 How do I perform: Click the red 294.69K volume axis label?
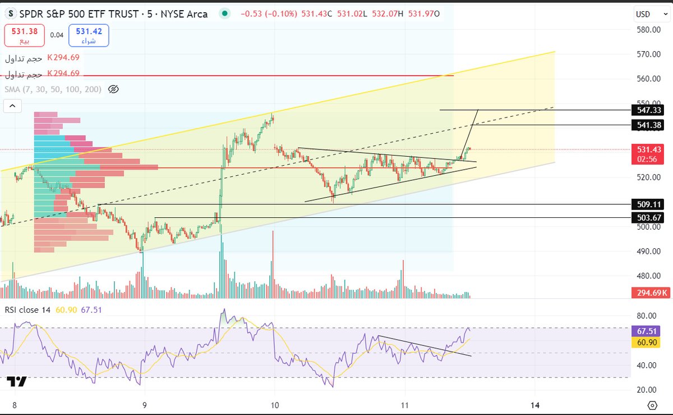coord(650,293)
